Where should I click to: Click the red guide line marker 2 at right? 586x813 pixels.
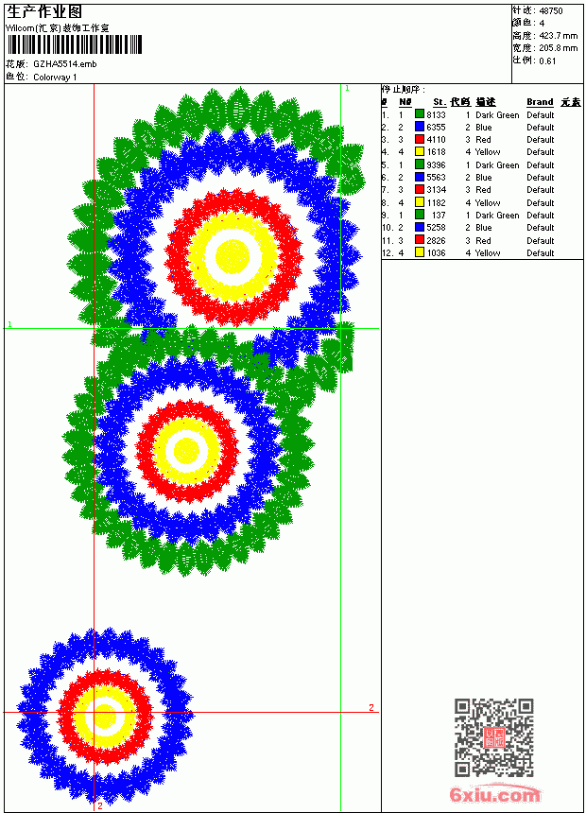point(371,708)
